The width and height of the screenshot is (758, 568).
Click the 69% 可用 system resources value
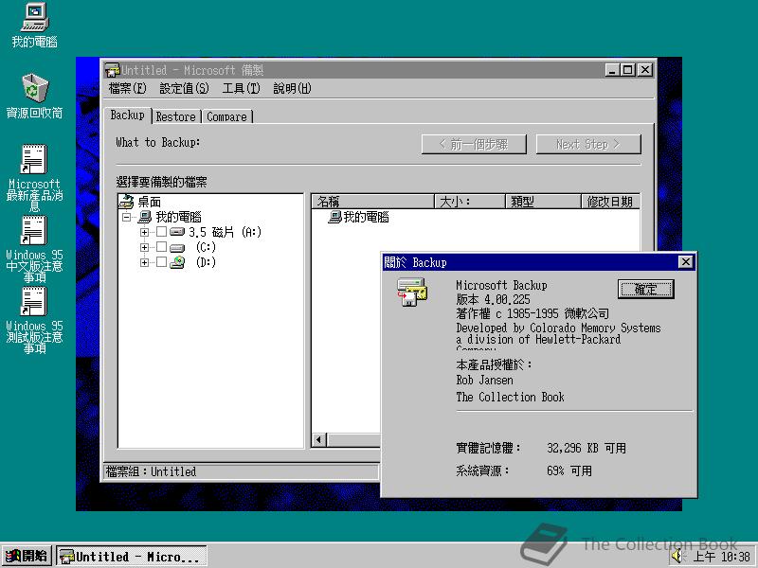click(x=569, y=470)
